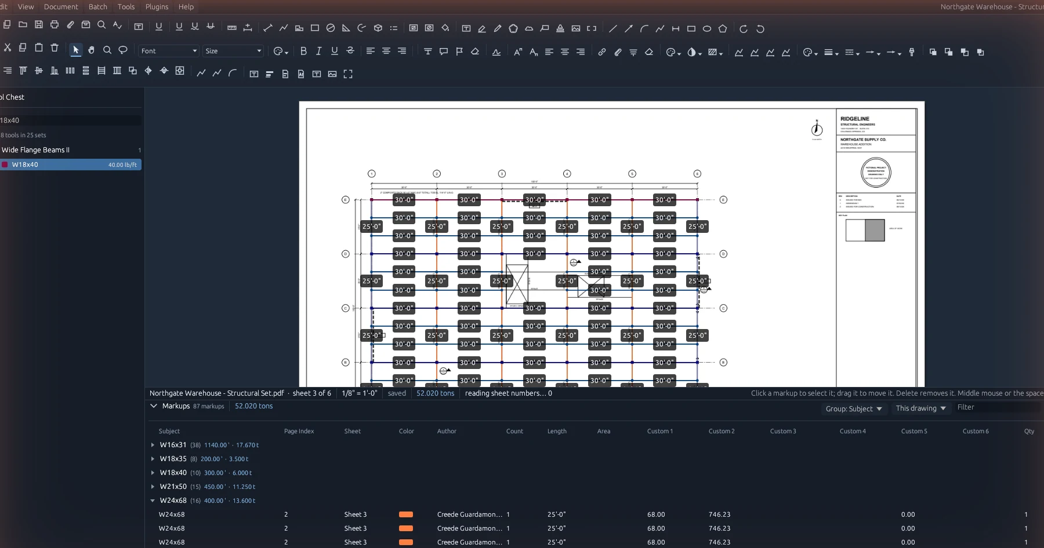Select the Pan hand tool
1044x548 pixels.
click(92, 50)
